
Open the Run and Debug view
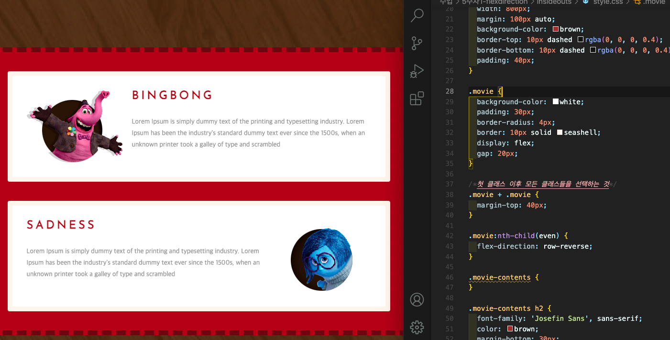click(x=417, y=71)
